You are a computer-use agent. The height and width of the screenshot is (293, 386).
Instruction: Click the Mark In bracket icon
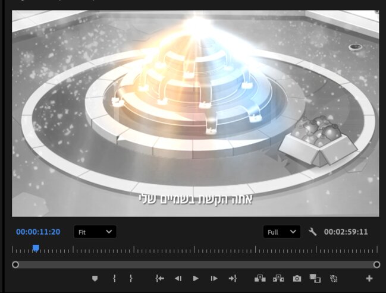(114, 279)
